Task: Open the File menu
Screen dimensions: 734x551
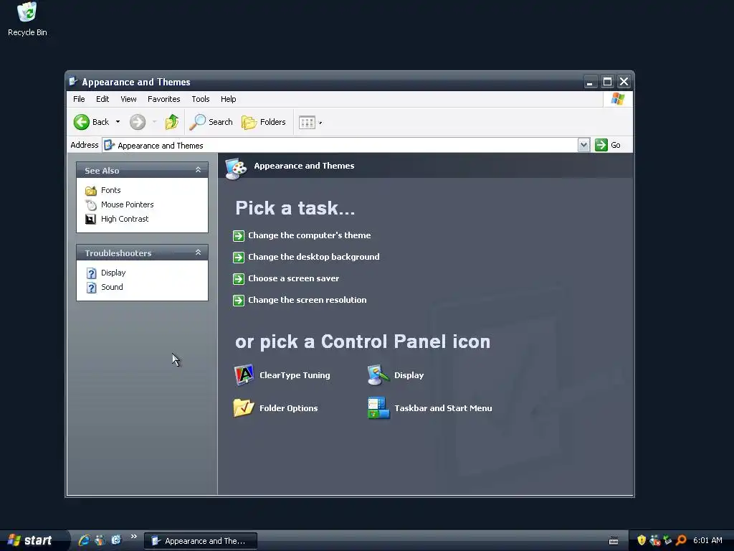Action: coord(79,99)
